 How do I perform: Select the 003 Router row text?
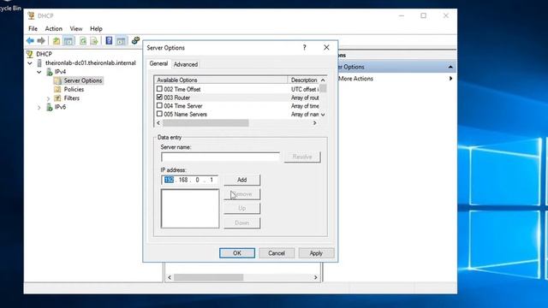point(177,98)
